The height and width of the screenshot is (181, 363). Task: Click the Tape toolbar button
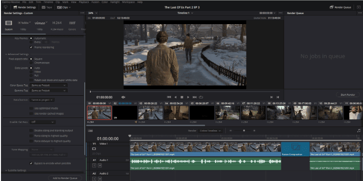coord(47,8)
